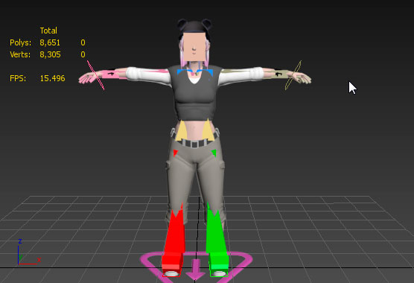
Task: Pick the red foot bone box
Action: click(x=172, y=263)
